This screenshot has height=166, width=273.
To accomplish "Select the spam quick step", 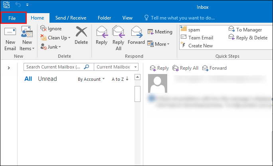I will tap(190, 30).
